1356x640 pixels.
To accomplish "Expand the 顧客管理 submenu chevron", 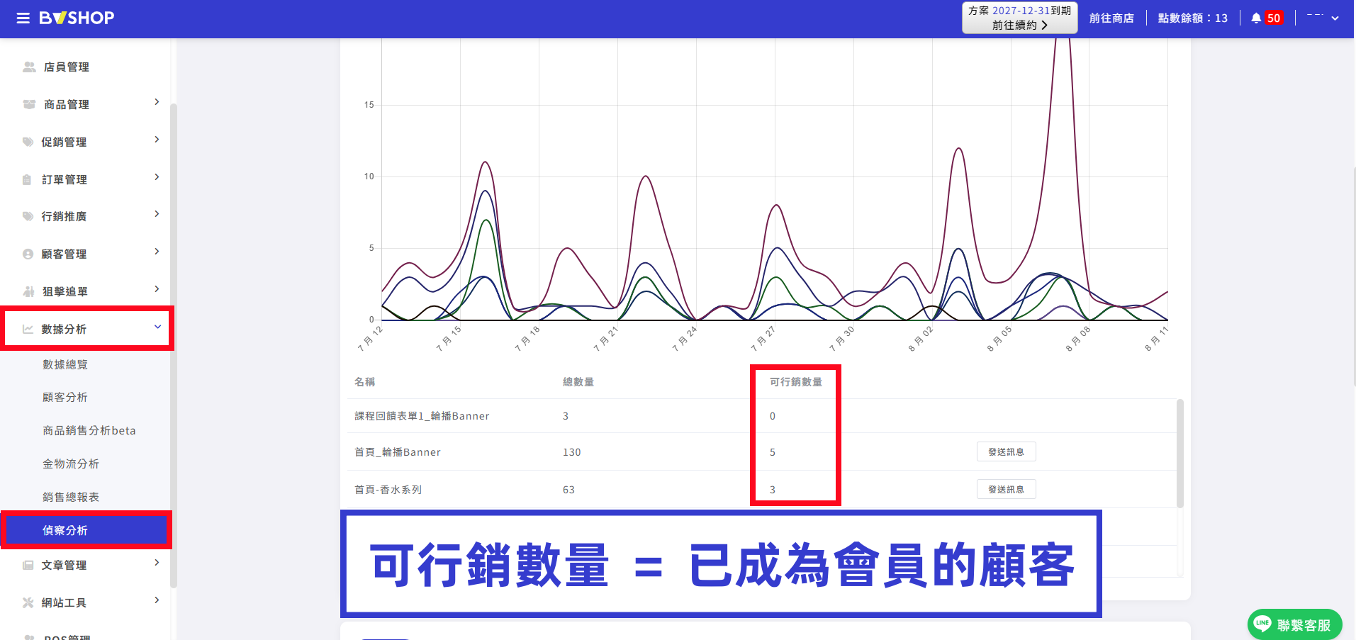I will click(x=157, y=252).
